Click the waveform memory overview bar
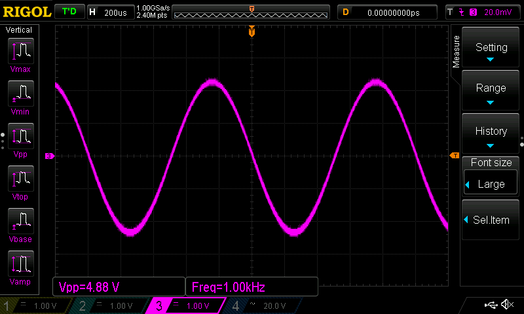The height and width of the screenshot is (314, 524). (x=251, y=12)
